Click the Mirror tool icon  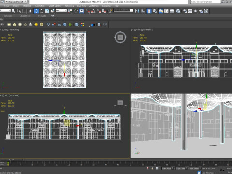tap(137, 11)
